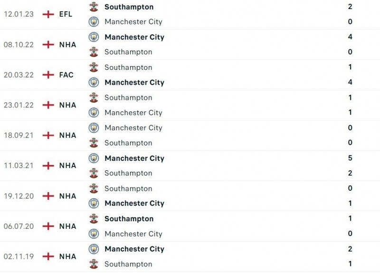Screen dimensions: 380x273
Task: Select the EFL competition label
Action: point(66,14)
